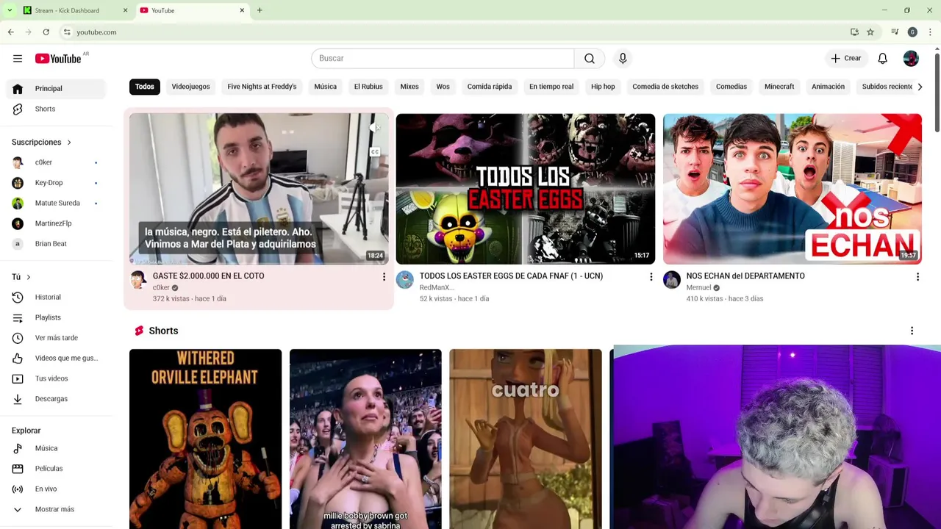The height and width of the screenshot is (529, 941).
Task: Click the YouTube logo
Action: (58, 59)
